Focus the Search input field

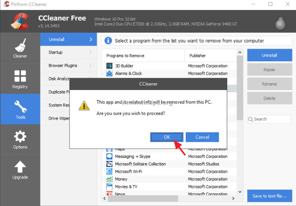coord(269,119)
